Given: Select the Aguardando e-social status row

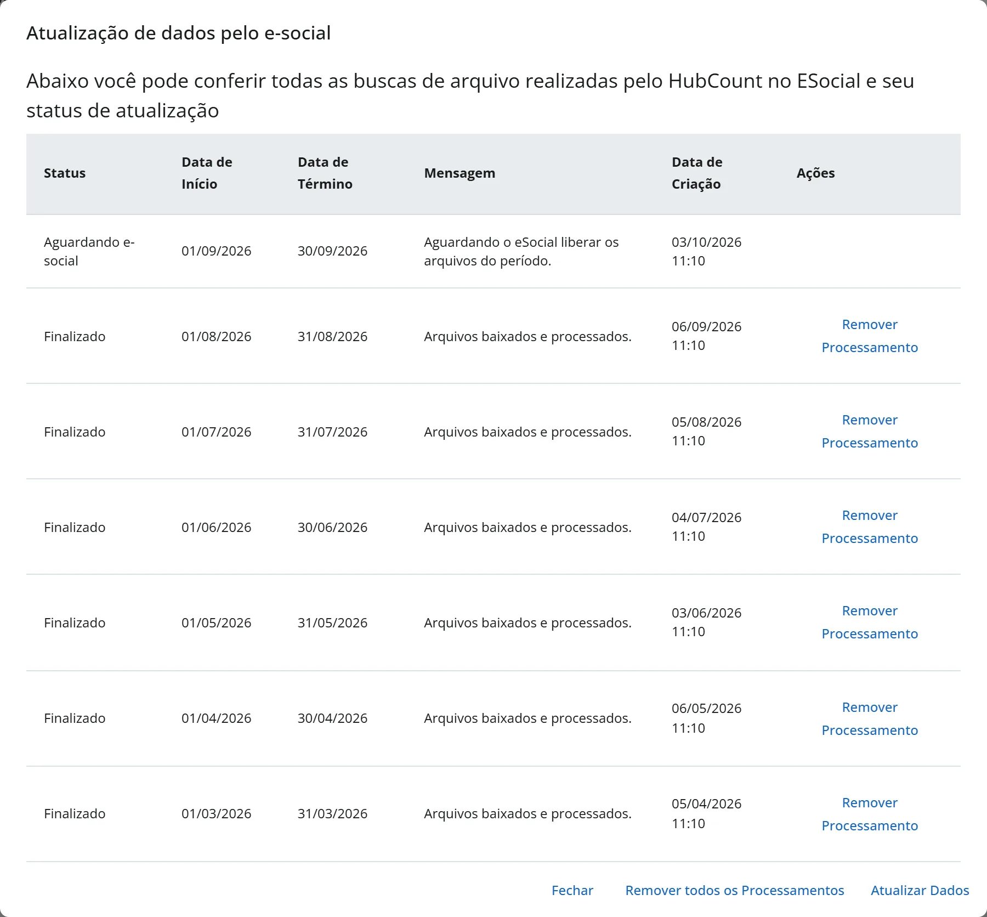Looking at the screenshot, I should click(493, 251).
